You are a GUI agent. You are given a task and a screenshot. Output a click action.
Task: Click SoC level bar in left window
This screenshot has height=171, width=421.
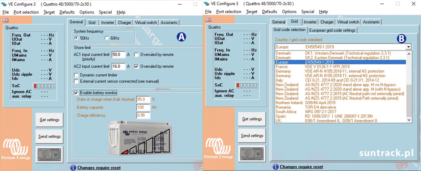[44, 86]
